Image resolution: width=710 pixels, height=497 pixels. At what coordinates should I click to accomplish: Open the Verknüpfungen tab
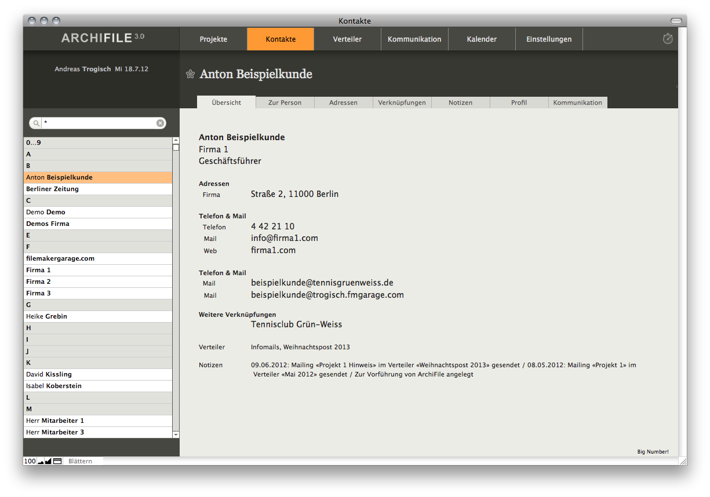click(402, 103)
